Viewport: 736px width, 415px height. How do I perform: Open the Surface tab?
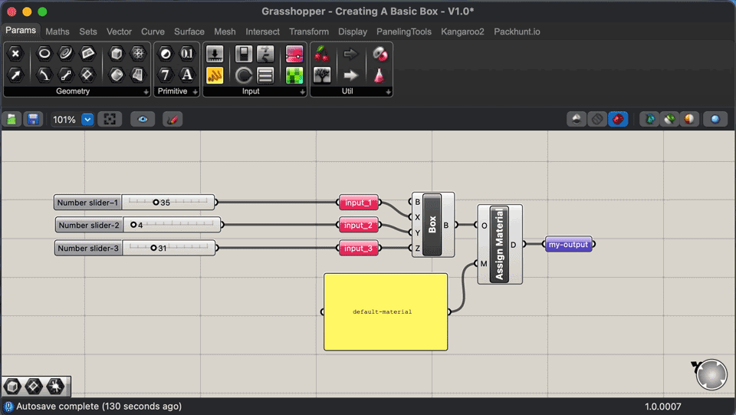coord(189,31)
